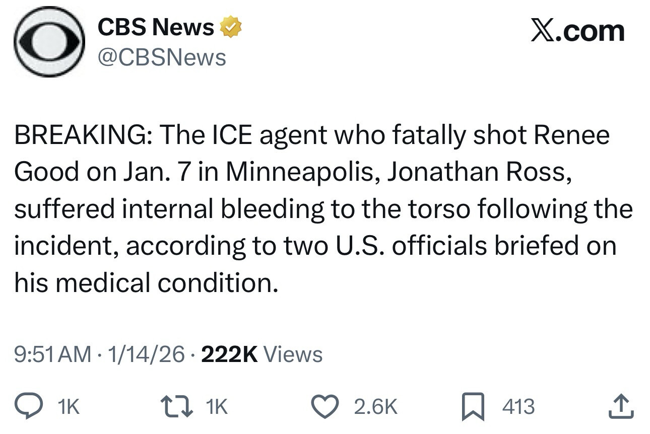
Task: Click the 2.6K likes count
Action: click(x=375, y=407)
